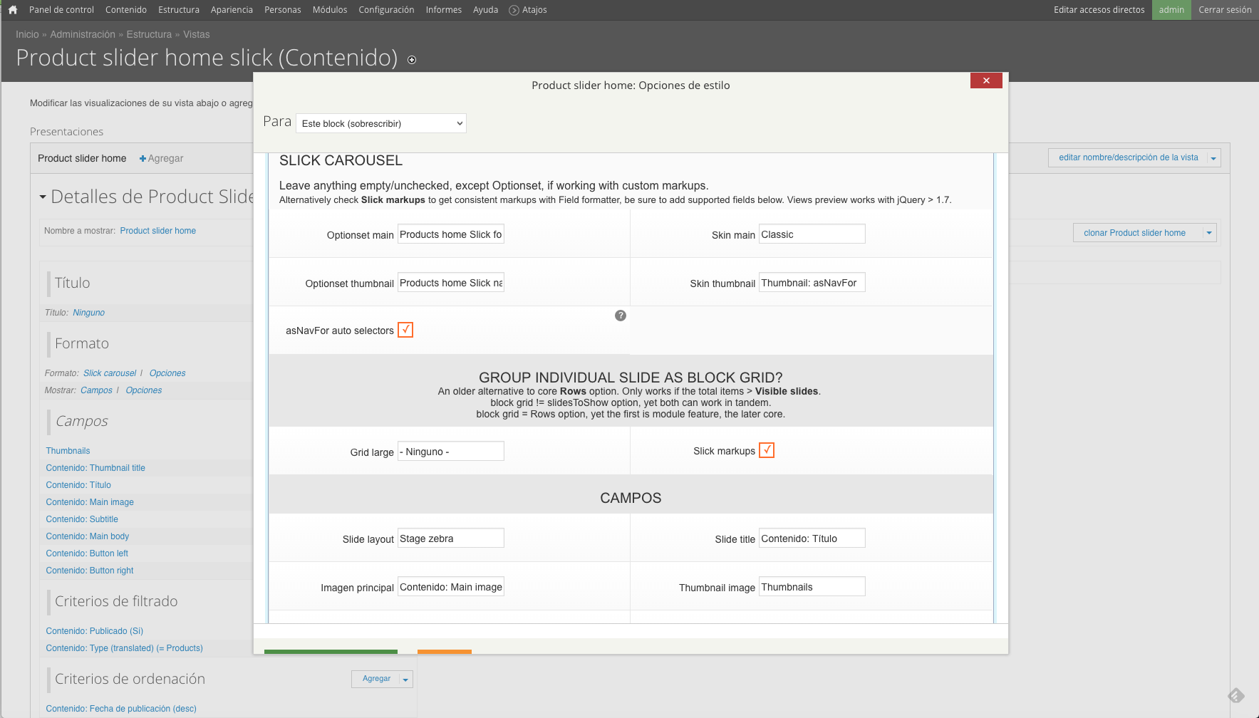The width and height of the screenshot is (1259, 718).
Task: Click the 'Contenido: Main image' field link
Action: click(89, 501)
